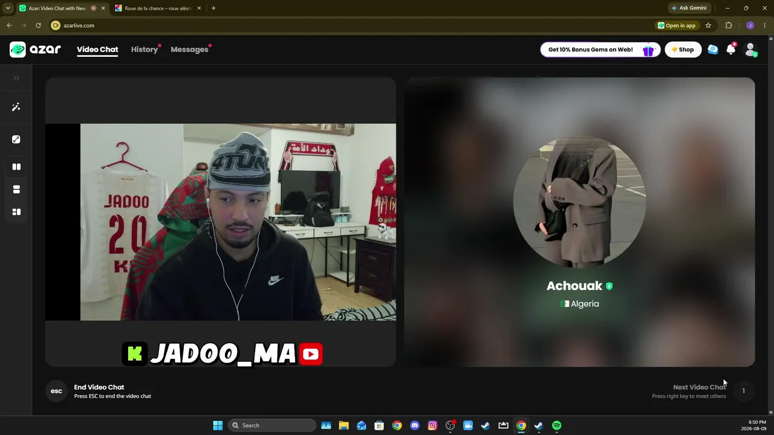Open File Explorer from the taskbar
This screenshot has width=774, height=435.
click(x=343, y=425)
